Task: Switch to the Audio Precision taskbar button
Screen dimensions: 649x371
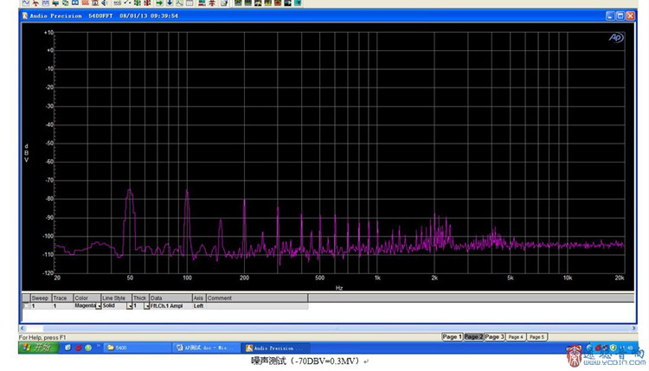Action: coord(275,348)
